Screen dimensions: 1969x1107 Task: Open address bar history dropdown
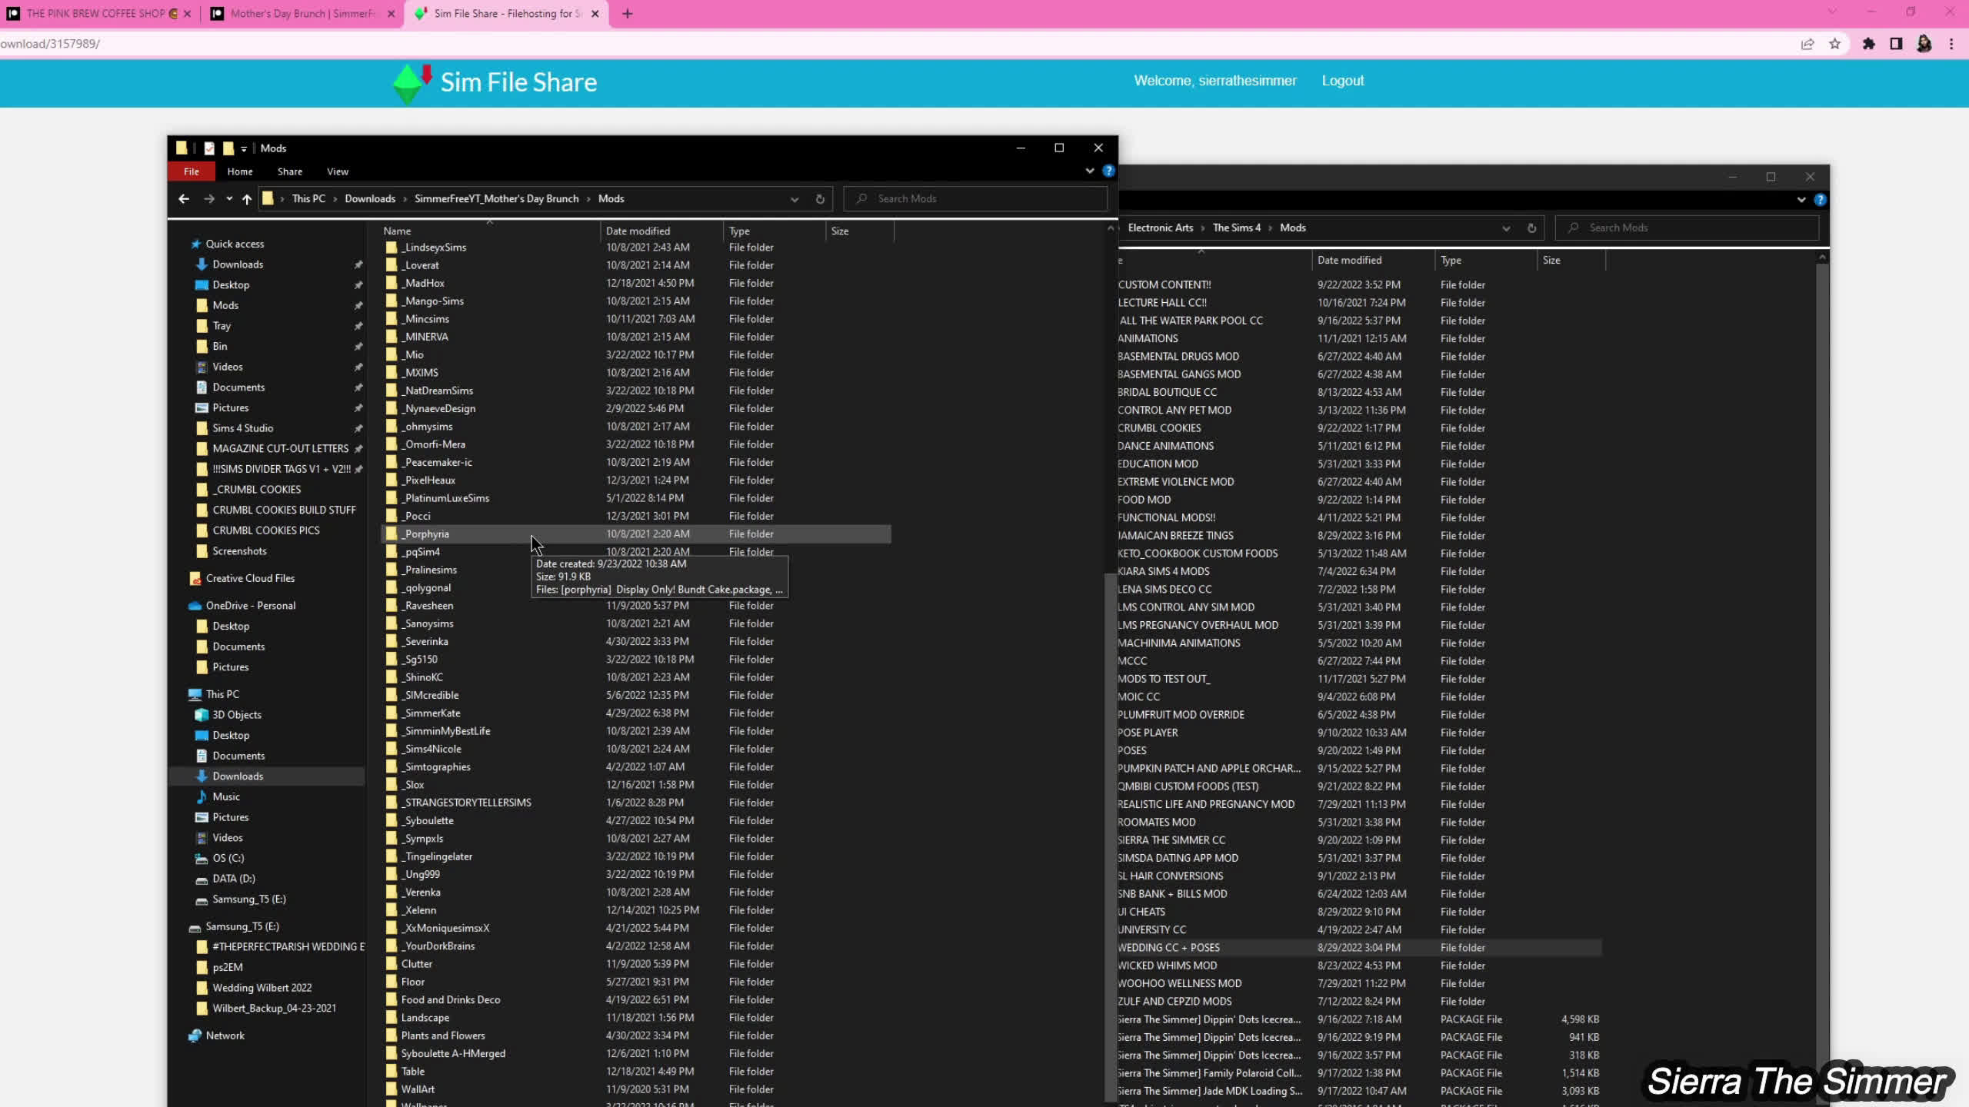(x=794, y=198)
